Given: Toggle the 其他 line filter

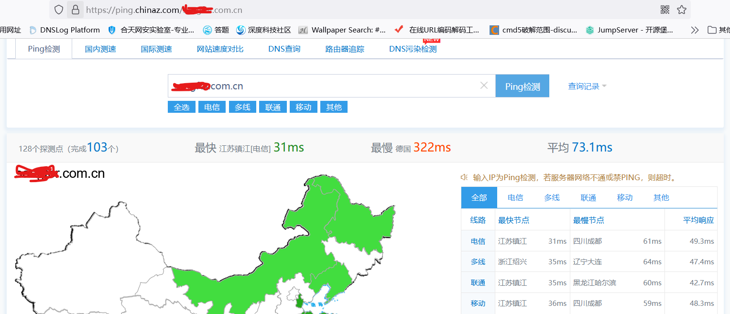Looking at the screenshot, I should pyautogui.click(x=334, y=107).
